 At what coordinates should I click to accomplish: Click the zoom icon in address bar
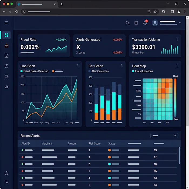[149, 12]
